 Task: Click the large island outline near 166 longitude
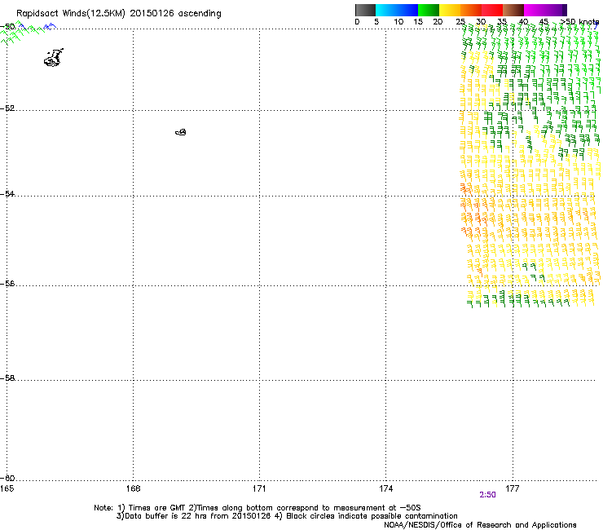point(54,58)
